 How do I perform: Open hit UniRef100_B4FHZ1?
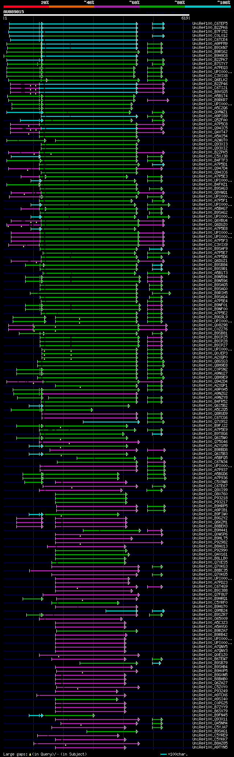click(210, 184)
